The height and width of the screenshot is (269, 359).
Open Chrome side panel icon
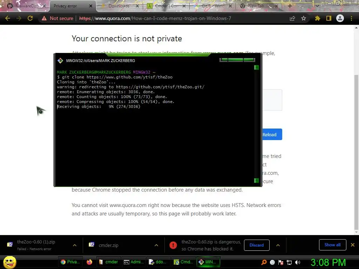click(x=329, y=18)
